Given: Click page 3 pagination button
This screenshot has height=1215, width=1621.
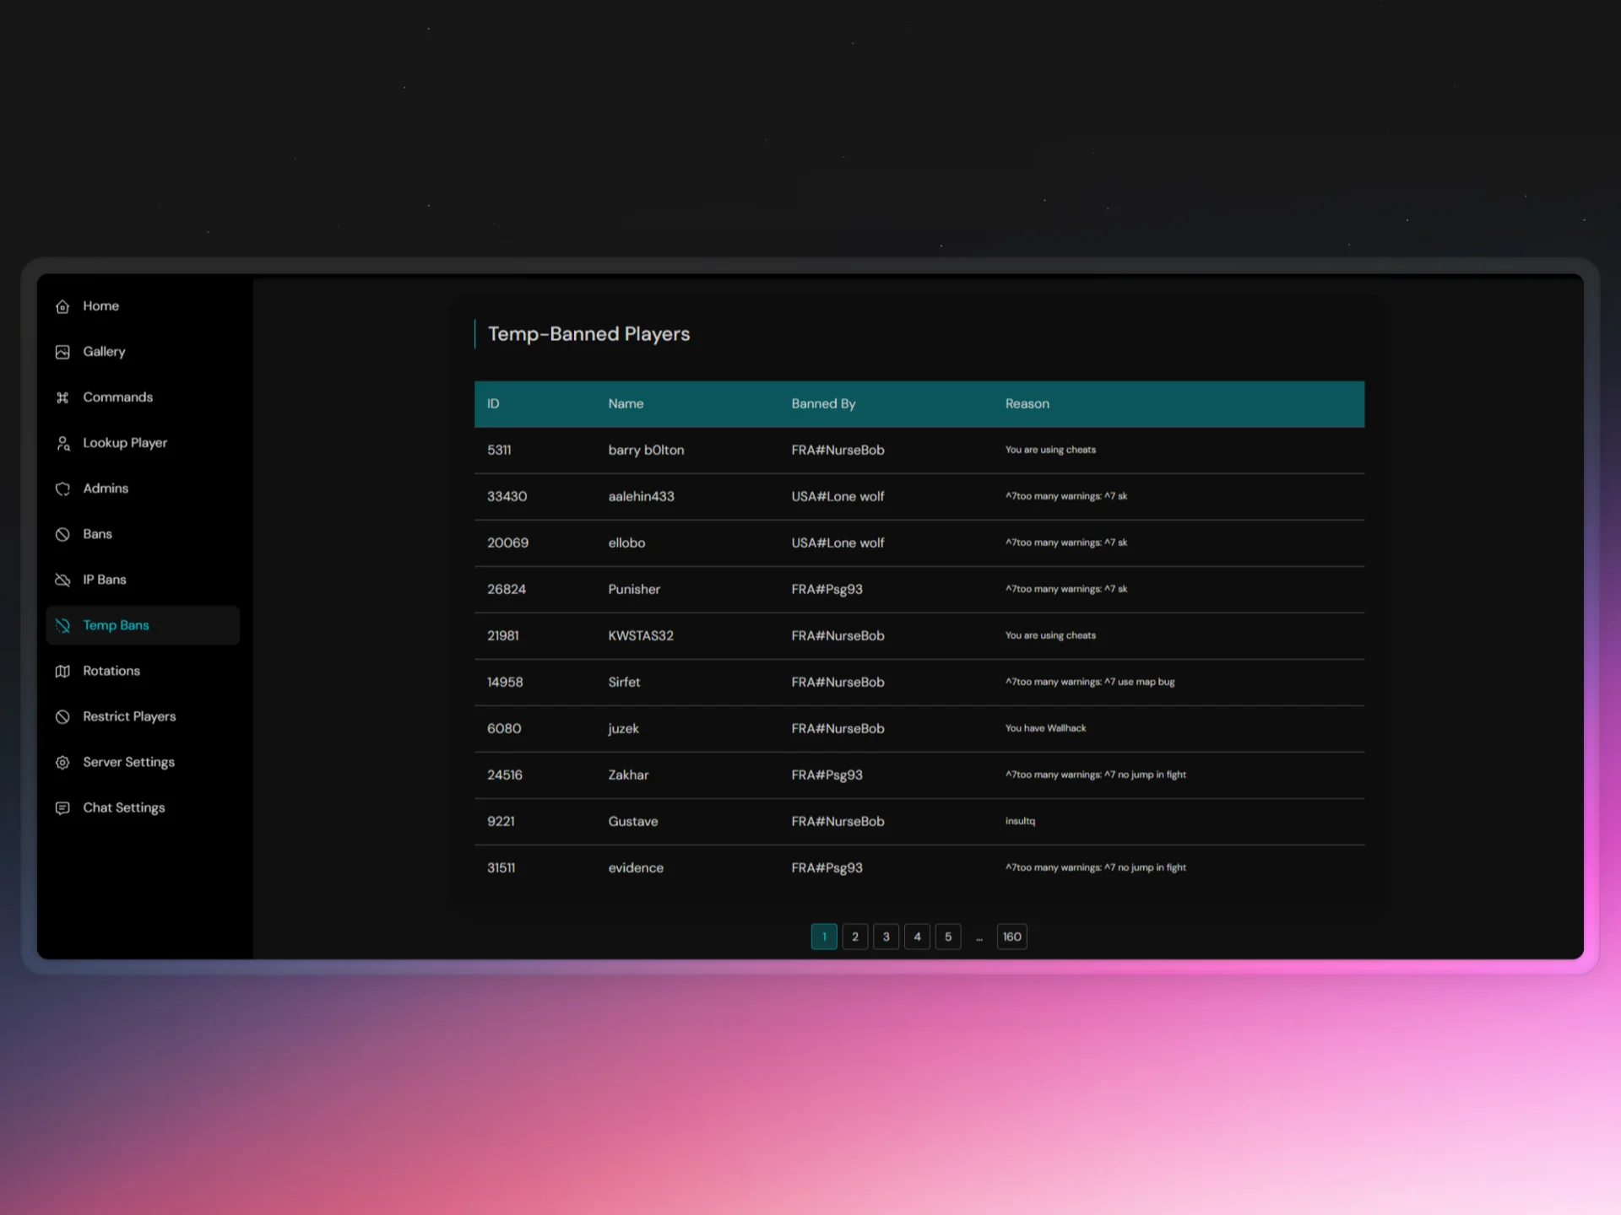Looking at the screenshot, I should click(886, 937).
